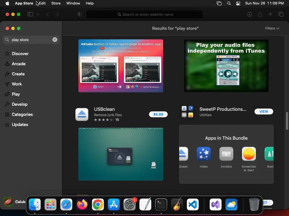Open the SweetP Productions bundle icon
Viewport: 289px width, 216px height.
[187, 111]
